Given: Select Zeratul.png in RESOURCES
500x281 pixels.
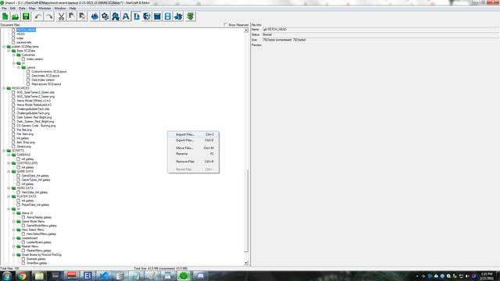Looking at the screenshot, I should click(x=24, y=147).
